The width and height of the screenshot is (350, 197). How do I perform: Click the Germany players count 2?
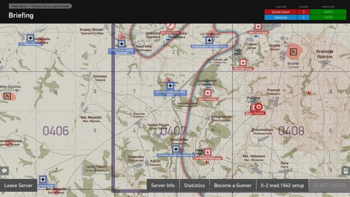pos(303,17)
